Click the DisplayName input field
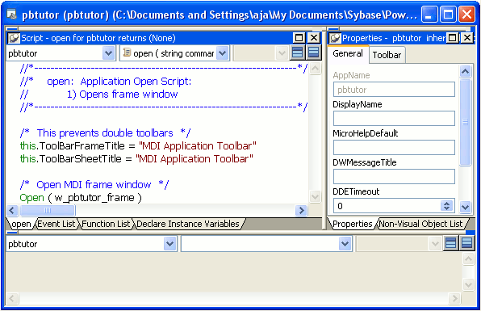 pos(394,118)
